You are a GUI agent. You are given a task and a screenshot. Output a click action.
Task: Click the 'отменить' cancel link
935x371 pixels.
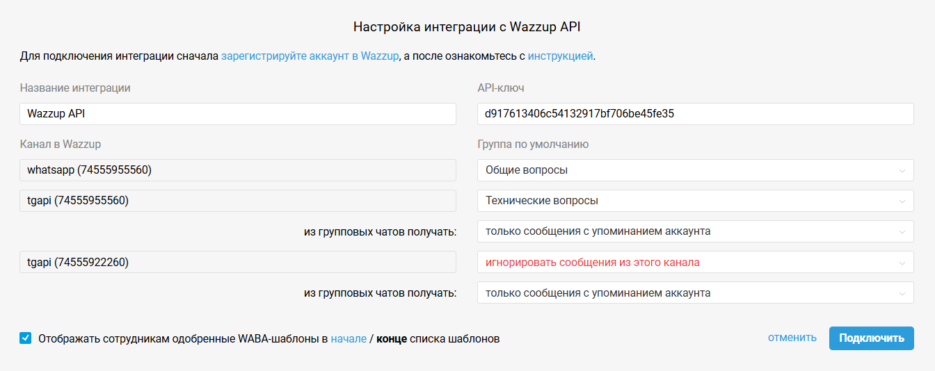(x=792, y=338)
